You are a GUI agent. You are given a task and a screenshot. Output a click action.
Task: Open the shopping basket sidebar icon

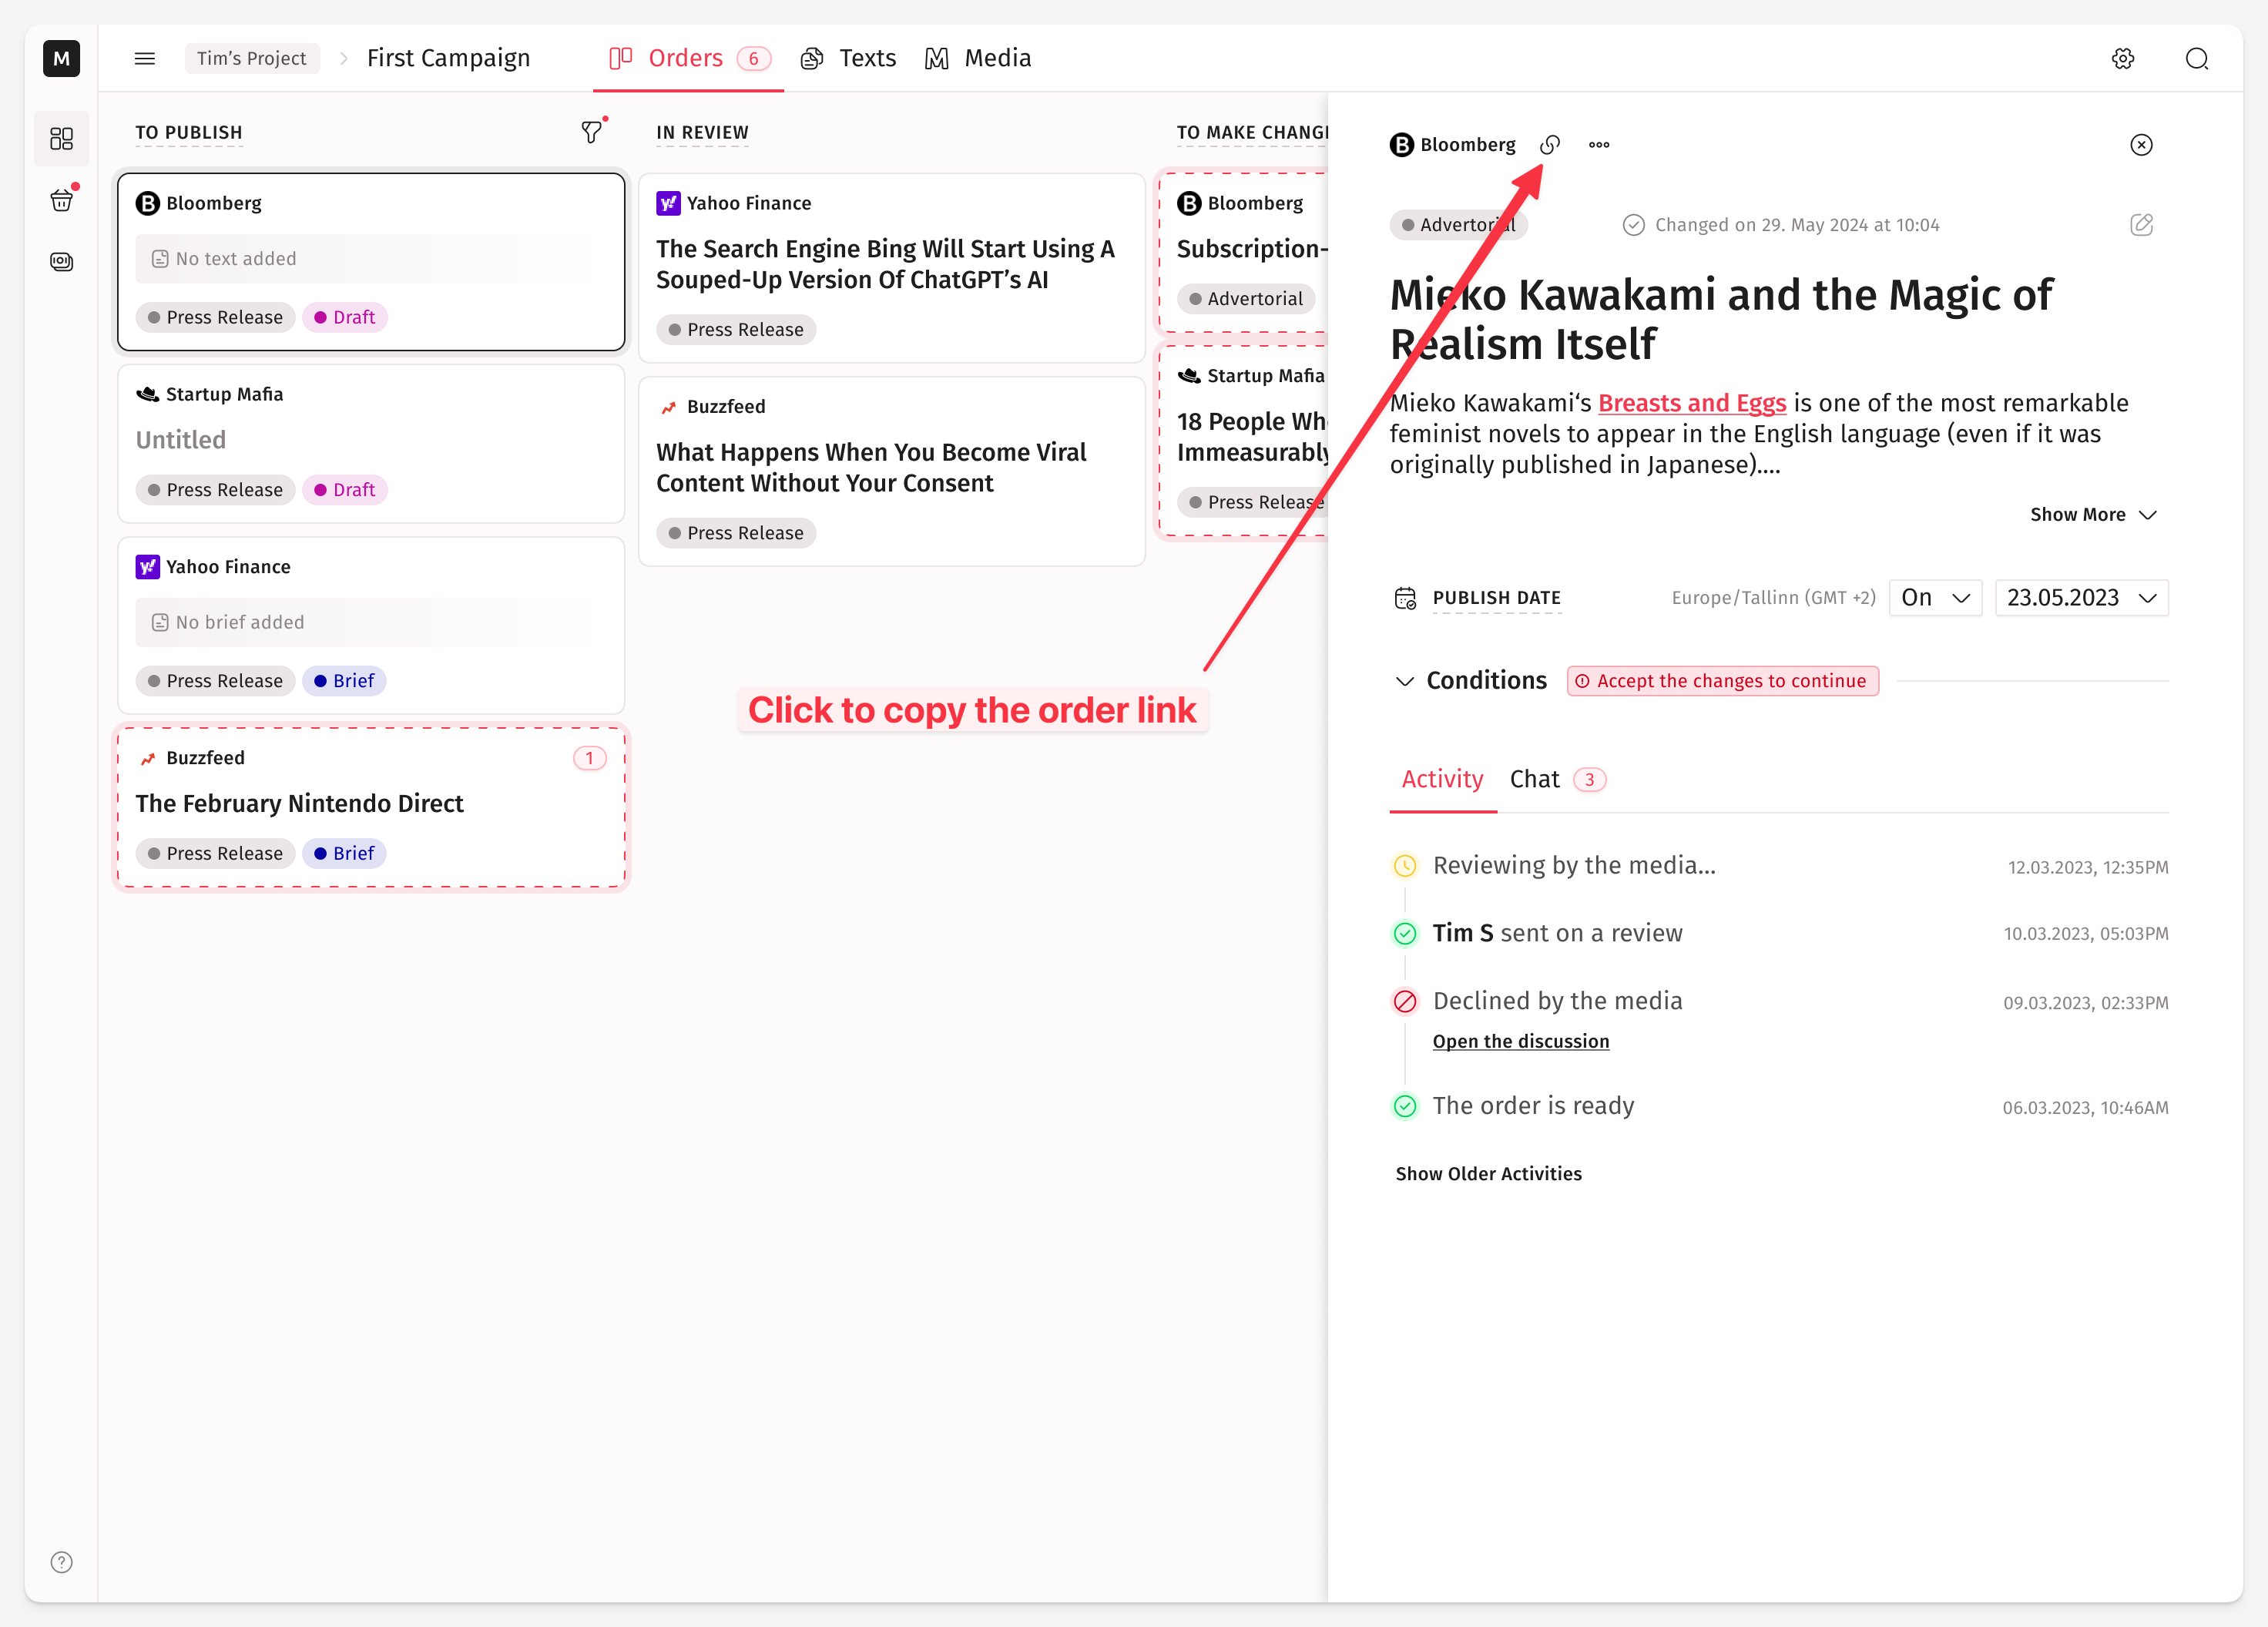coord(62,200)
